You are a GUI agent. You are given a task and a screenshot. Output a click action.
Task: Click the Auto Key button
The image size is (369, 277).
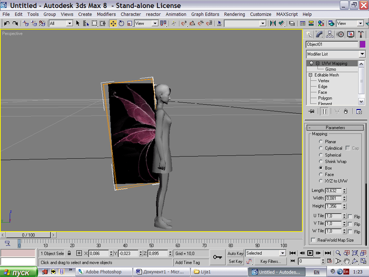tap(235, 253)
